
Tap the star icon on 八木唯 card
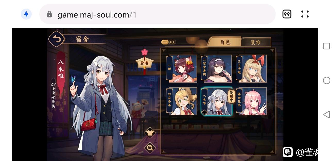204,113
